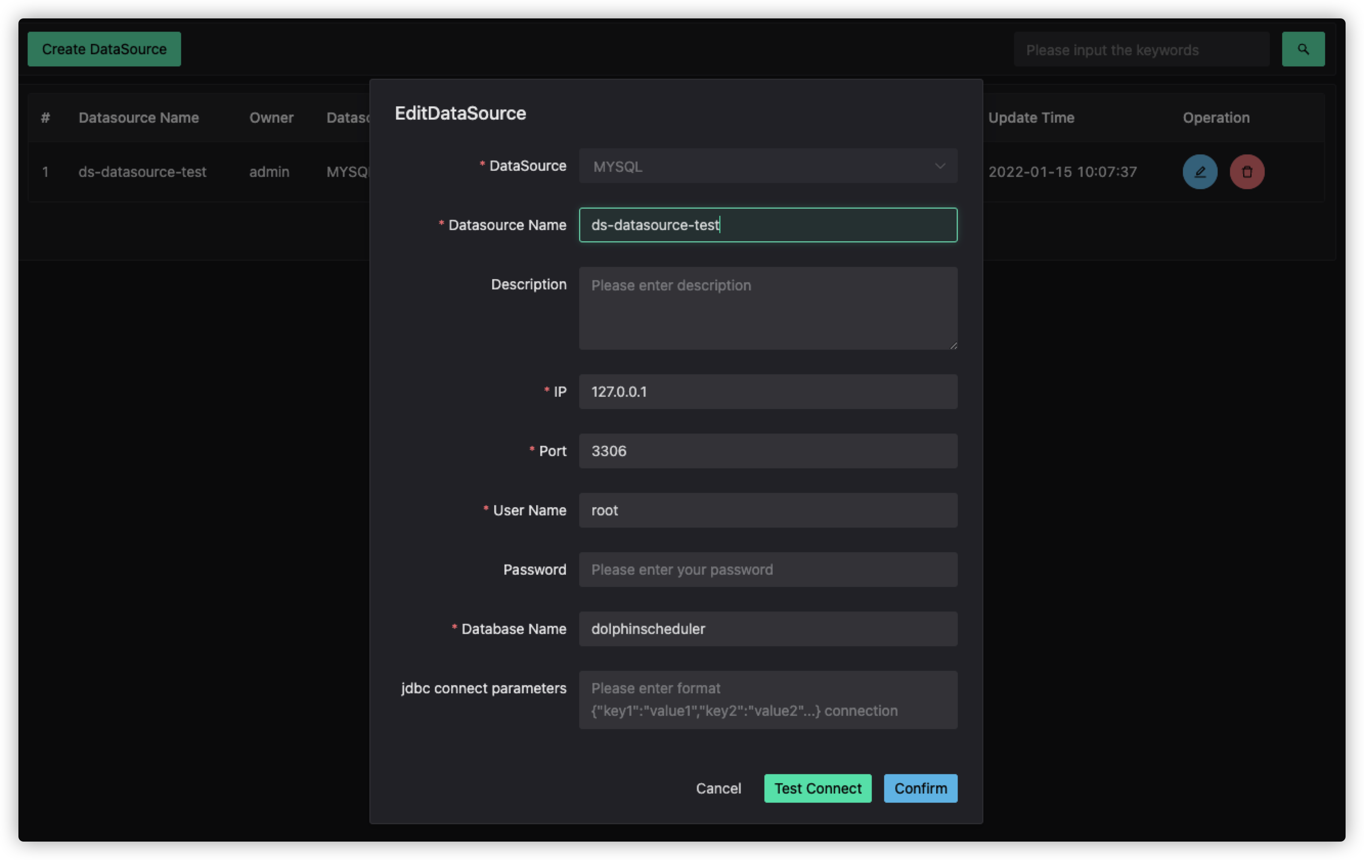The height and width of the screenshot is (860, 1364).
Task: Expand the DataSource MYSQL dropdown chevron
Action: pos(940,166)
